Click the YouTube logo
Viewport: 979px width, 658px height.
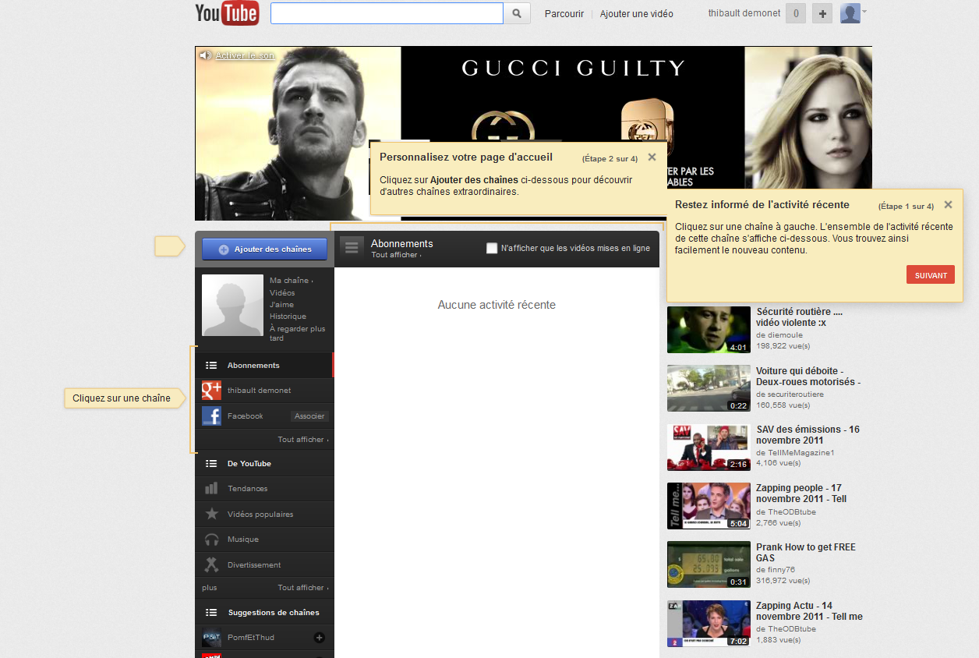(x=227, y=13)
